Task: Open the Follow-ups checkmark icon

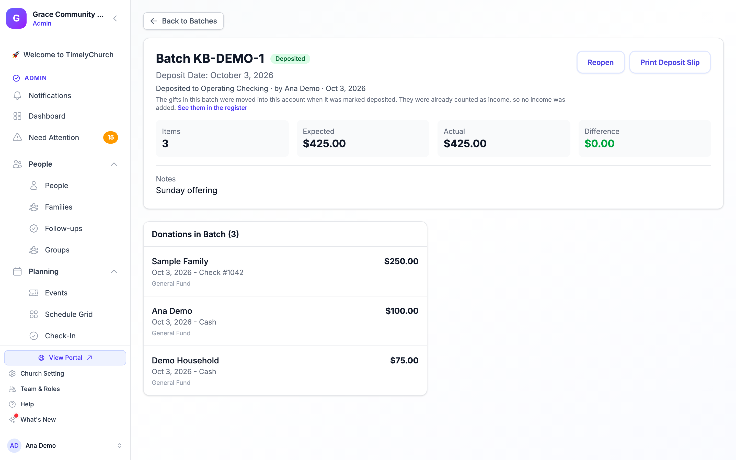Action: click(34, 228)
